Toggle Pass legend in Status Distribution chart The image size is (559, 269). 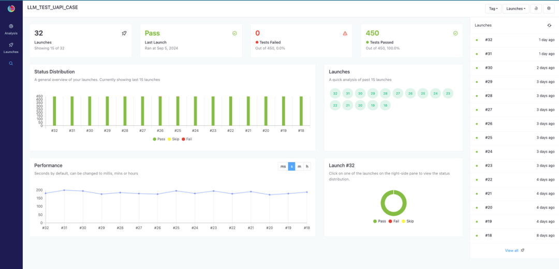pos(159,139)
